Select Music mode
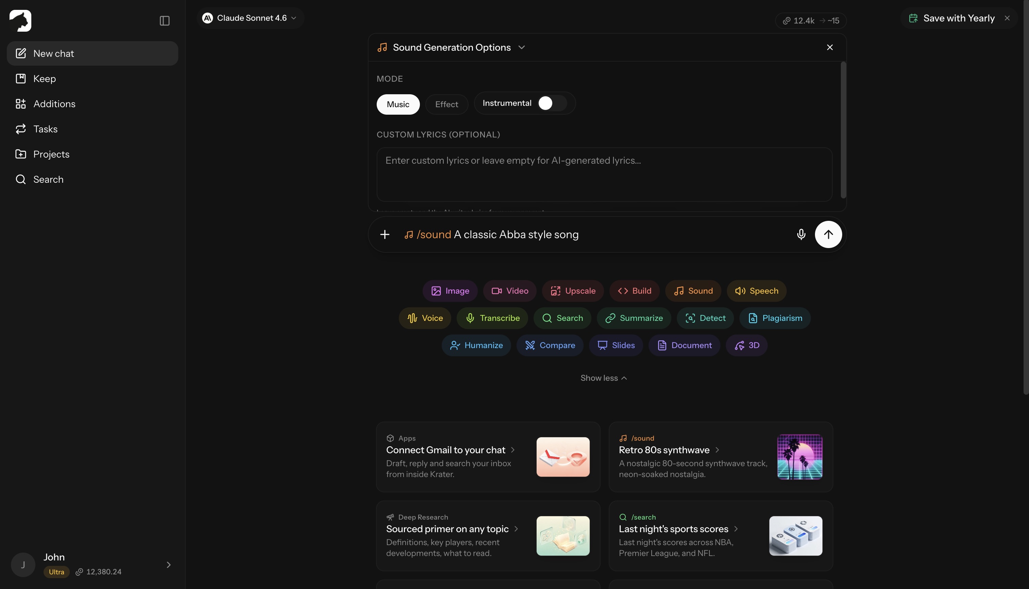Viewport: 1029px width, 589px height. tap(398, 104)
